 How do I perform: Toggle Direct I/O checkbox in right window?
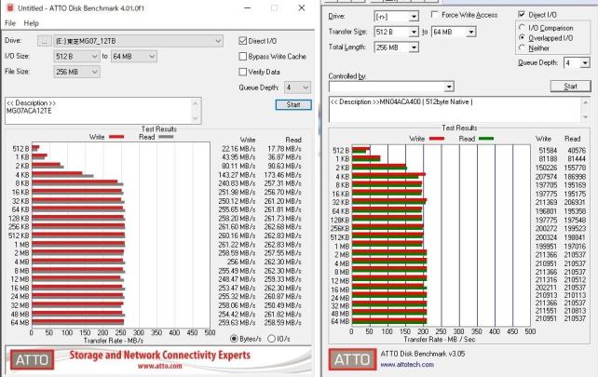(x=522, y=15)
